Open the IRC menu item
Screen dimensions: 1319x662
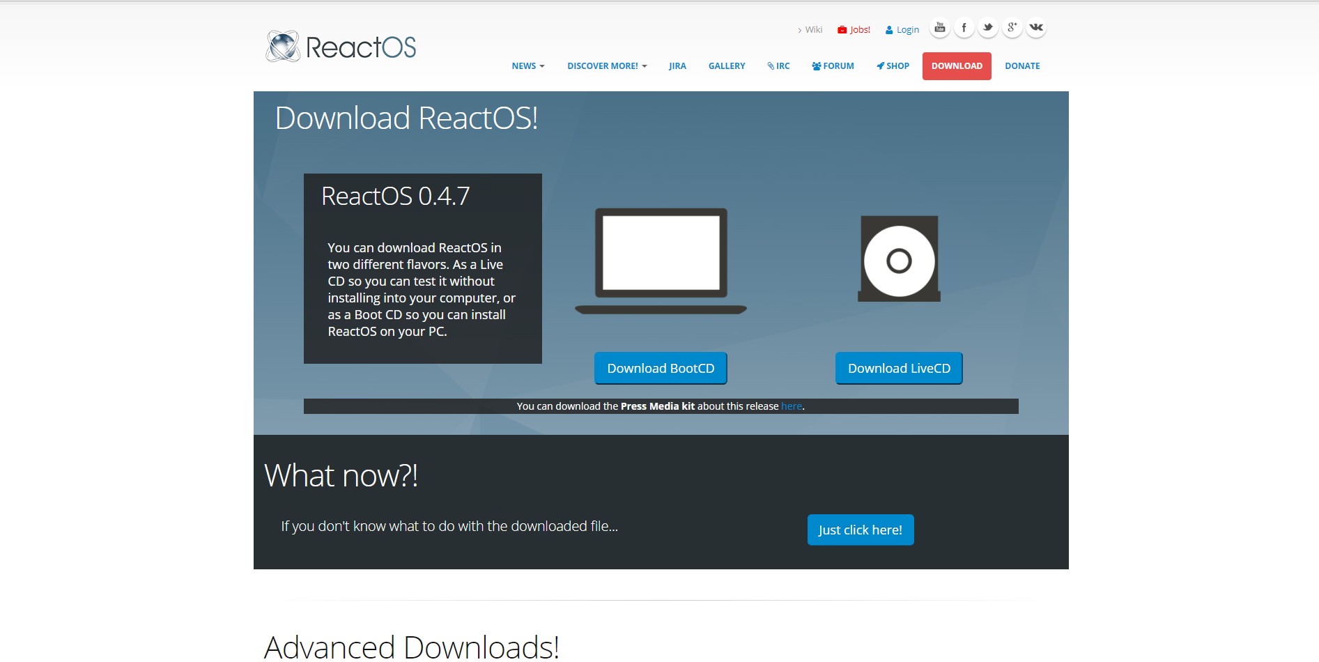pos(778,66)
